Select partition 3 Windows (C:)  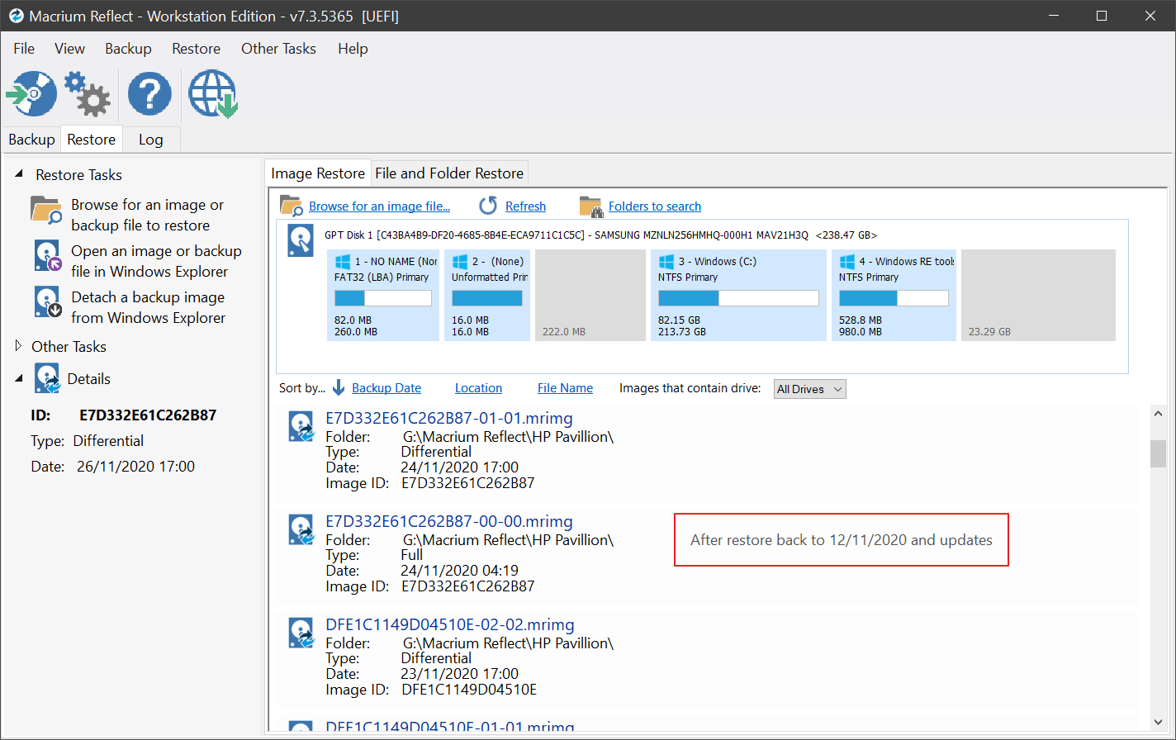click(738, 295)
